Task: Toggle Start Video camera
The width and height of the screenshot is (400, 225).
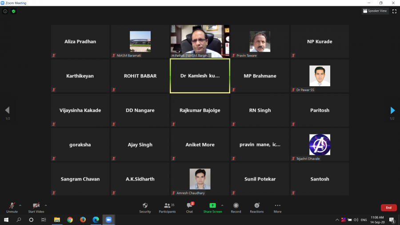Action: (36, 206)
